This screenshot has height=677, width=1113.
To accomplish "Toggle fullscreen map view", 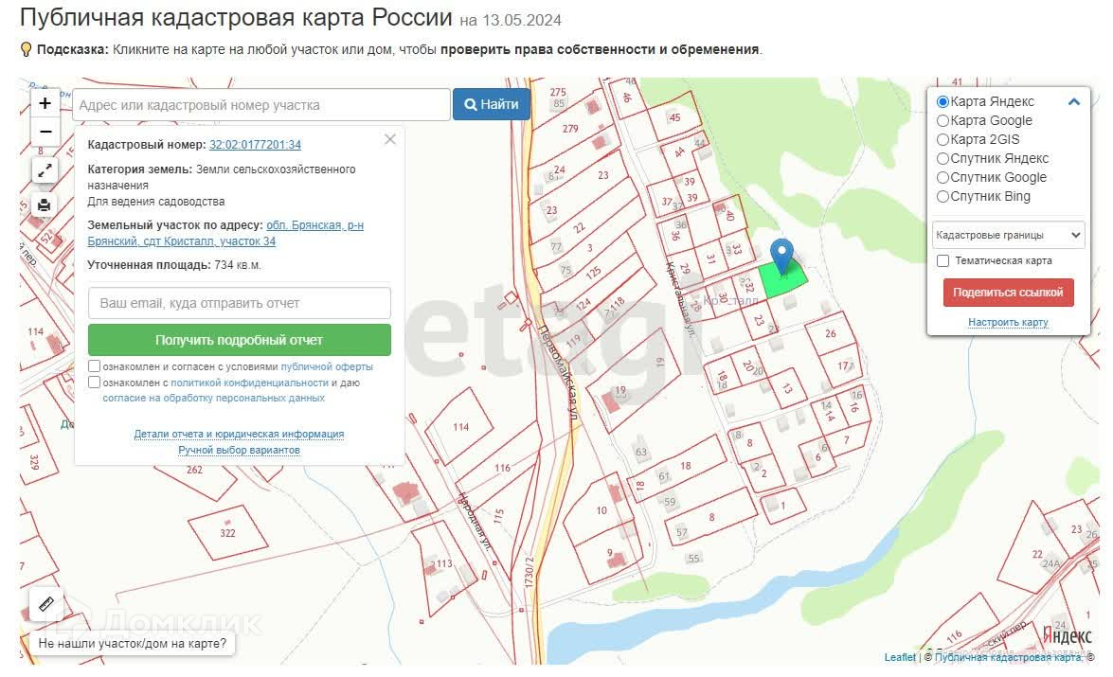I will (45, 171).
